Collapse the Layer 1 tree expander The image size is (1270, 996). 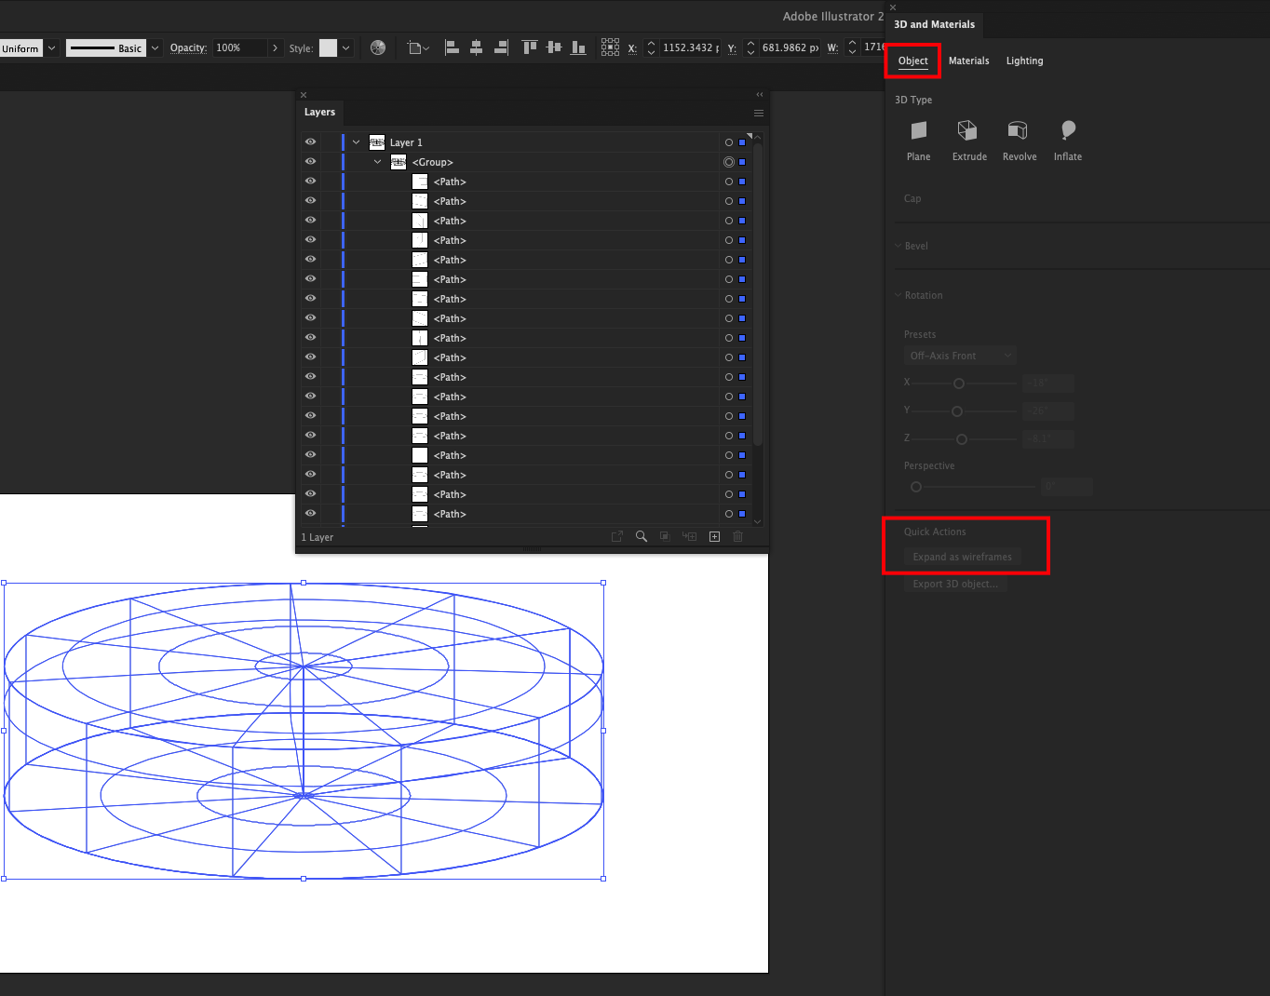355,141
